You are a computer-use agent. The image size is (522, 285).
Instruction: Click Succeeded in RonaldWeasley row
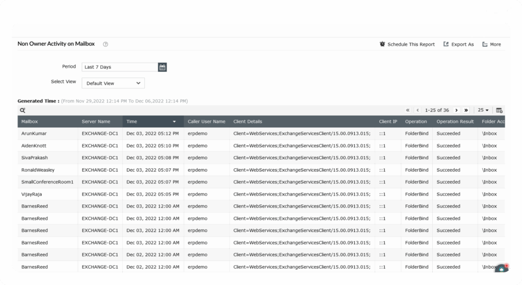pyautogui.click(x=449, y=170)
